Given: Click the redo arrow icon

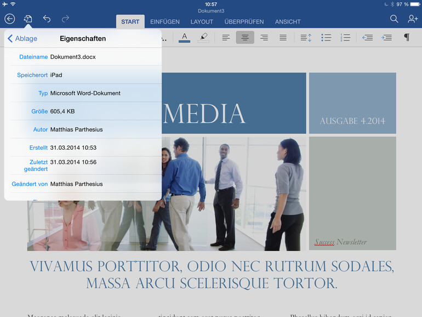Looking at the screenshot, I should [65, 19].
